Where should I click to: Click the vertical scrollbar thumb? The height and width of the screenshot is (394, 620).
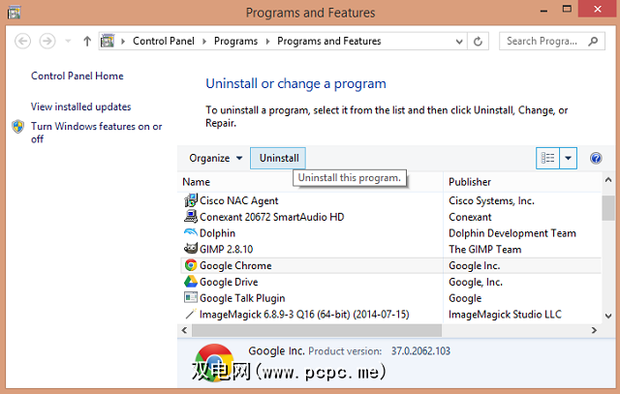pyautogui.click(x=608, y=208)
